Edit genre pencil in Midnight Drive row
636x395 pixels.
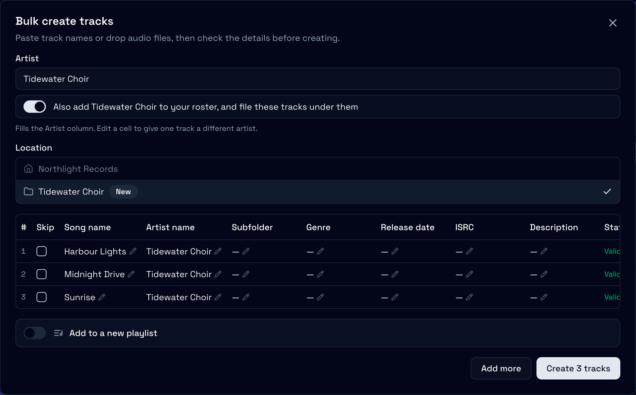[x=320, y=274]
